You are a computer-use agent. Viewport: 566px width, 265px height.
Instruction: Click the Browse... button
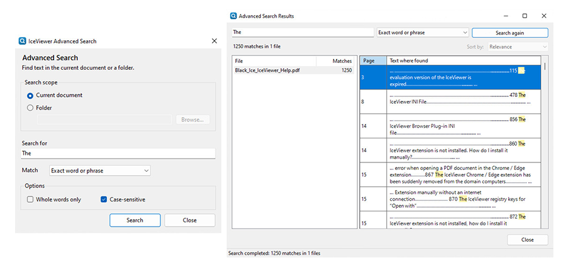192,120
